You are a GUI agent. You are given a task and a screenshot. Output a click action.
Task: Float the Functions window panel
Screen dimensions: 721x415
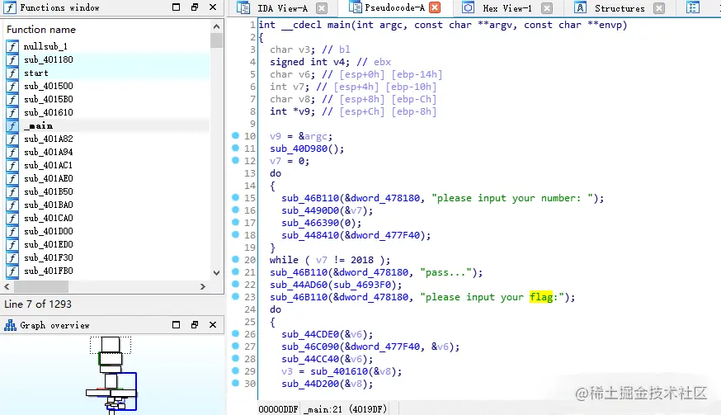click(x=195, y=7)
